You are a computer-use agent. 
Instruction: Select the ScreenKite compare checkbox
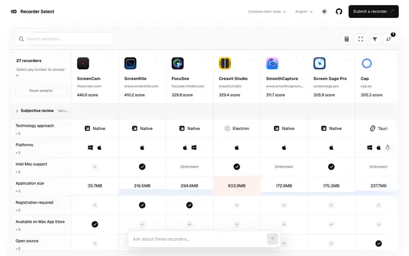click(158, 58)
